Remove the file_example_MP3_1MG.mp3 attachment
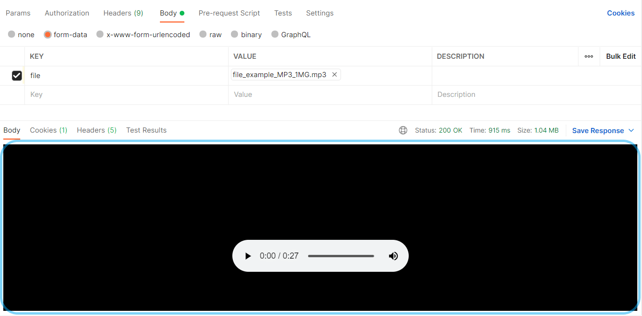The width and height of the screenshot is (642, 316). coord(334,75)
